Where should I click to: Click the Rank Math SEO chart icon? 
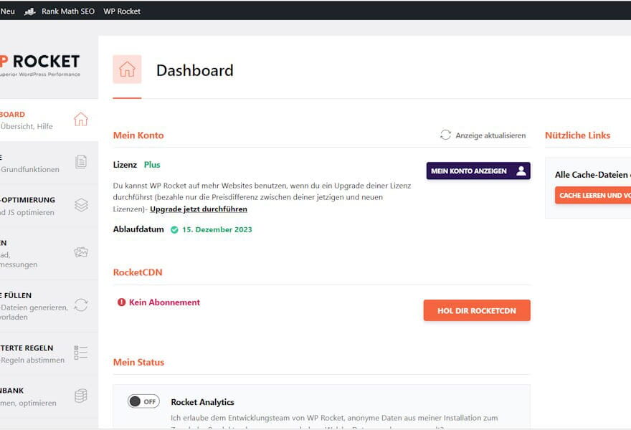click(x=30, y=11)
